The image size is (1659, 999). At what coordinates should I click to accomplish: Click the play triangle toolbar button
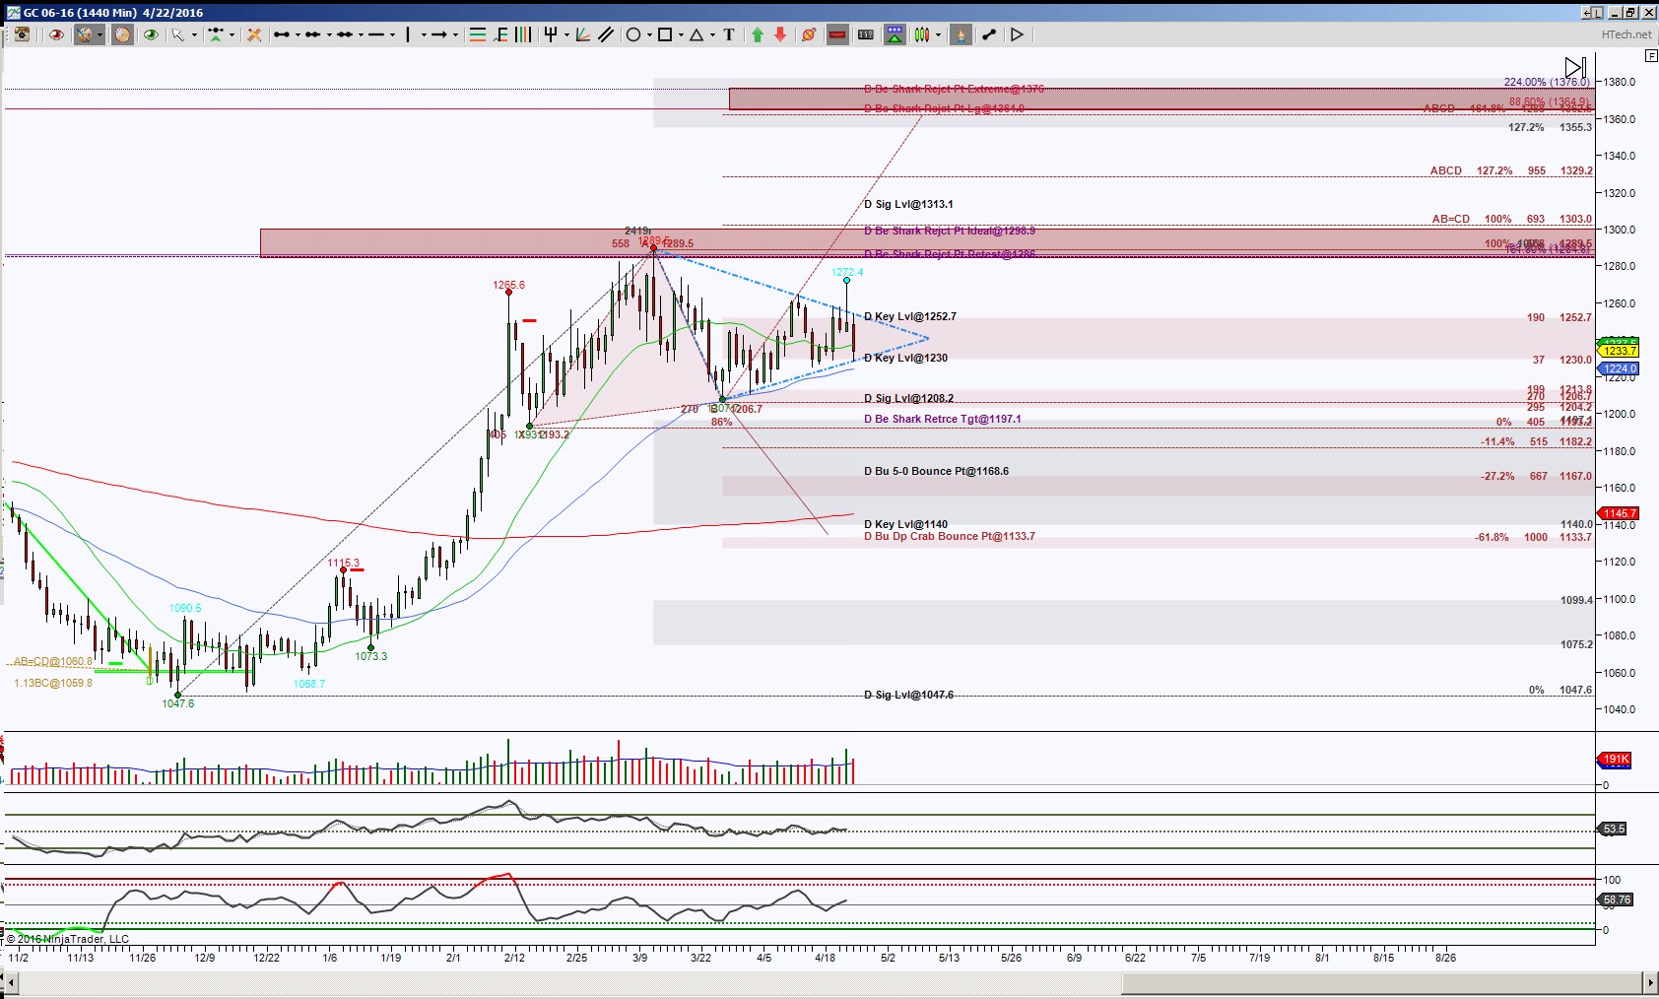[1018, 34]
